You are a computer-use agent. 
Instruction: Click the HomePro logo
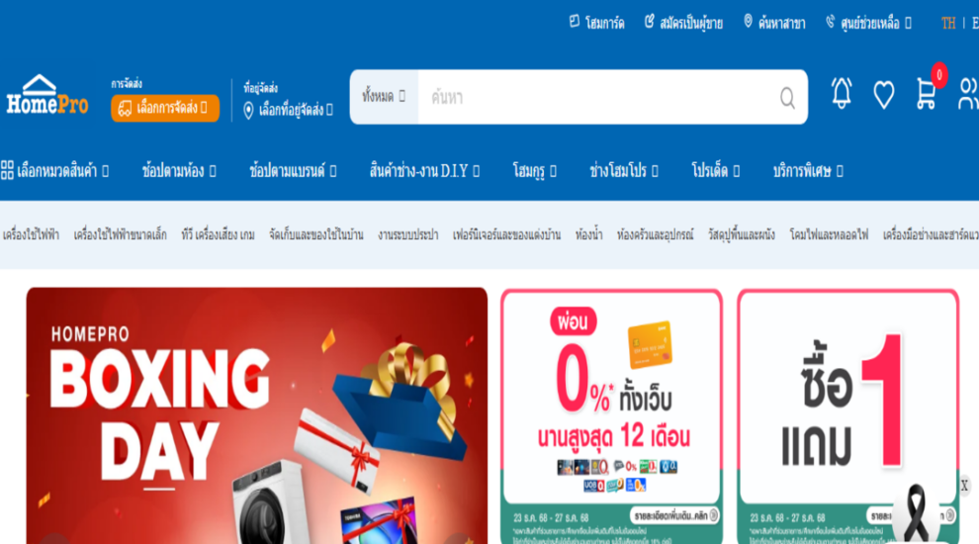(47, 95)
